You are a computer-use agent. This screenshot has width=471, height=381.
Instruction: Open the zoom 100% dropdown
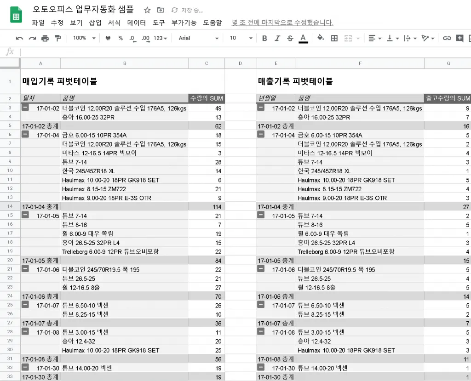click(x=85, y=38)
